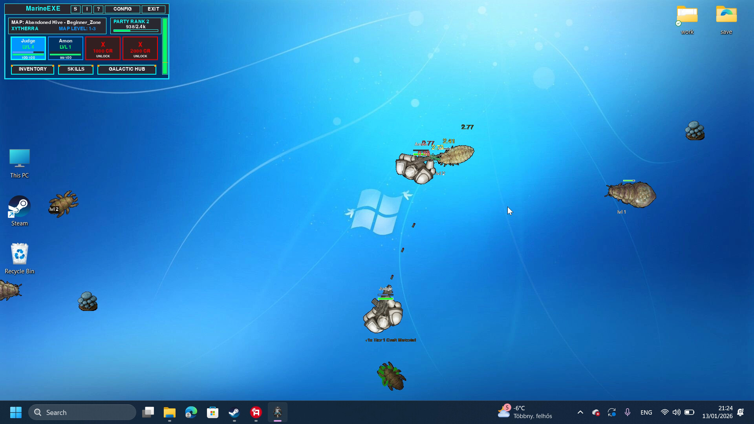Open the INVENTORY in MarineEXE

pyautogui.click(x=32, y=69)
